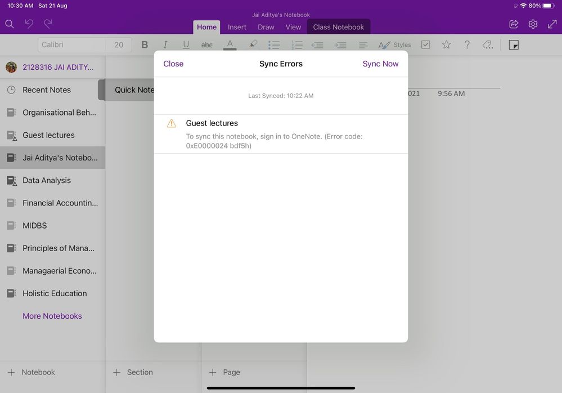
Task: Open paragraph alignment options
Action: coord(363,45)
